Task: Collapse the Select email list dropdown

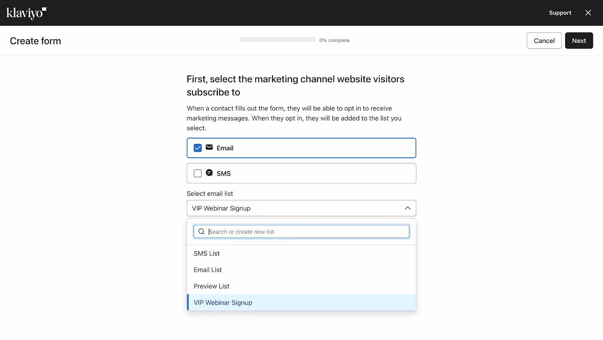Action: coord(301,208)
